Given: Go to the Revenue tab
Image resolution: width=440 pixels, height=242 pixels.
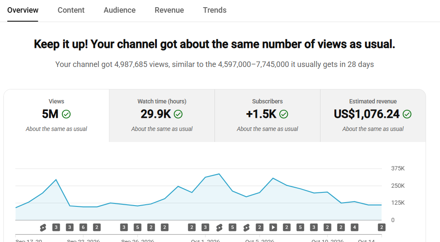Looking at the screenshot, I should click(169, 10).
